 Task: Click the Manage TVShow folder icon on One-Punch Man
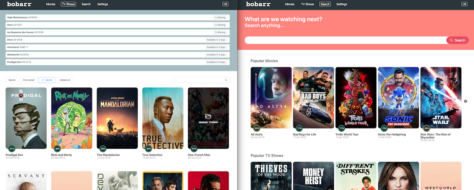tap(208, 116)
